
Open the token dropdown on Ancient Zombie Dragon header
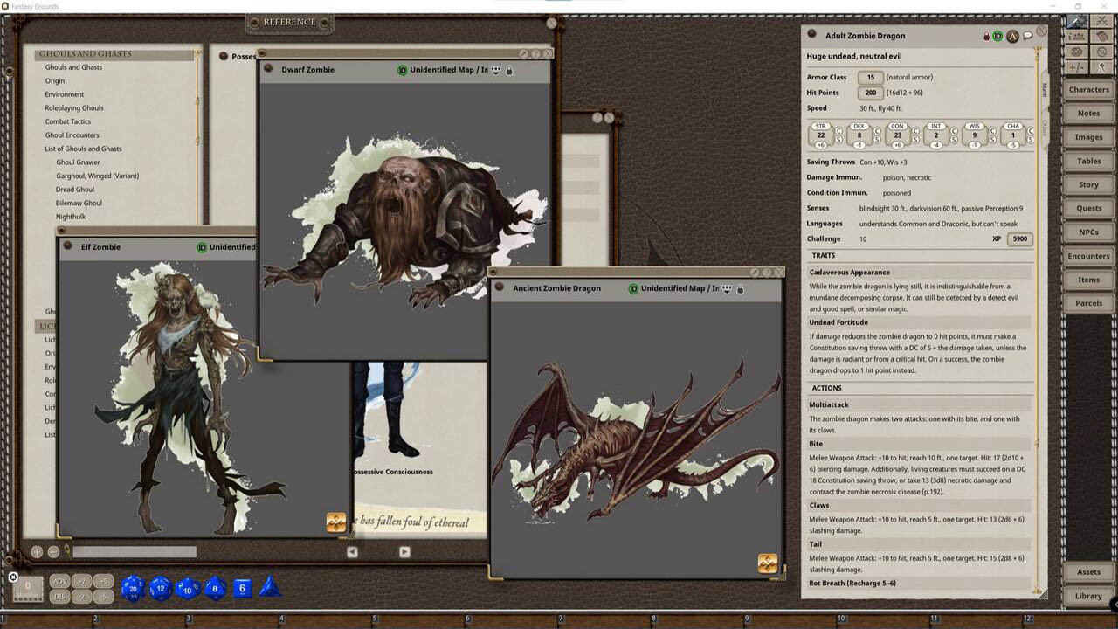pyautogui.click(x=728, y=288)
